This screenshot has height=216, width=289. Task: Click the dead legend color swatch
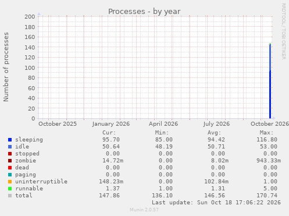coord(10,168)
